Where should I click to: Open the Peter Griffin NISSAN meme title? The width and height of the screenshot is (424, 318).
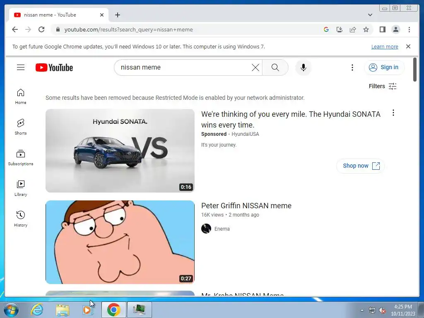[246, 206]
